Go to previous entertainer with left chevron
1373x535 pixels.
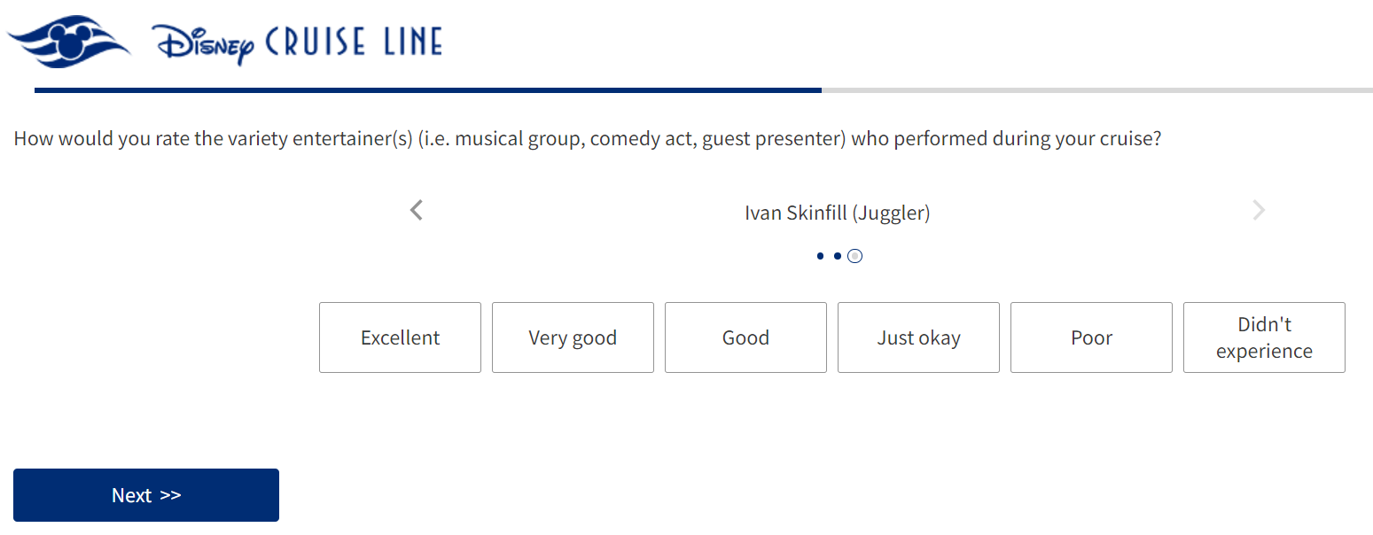pos(417,211)
